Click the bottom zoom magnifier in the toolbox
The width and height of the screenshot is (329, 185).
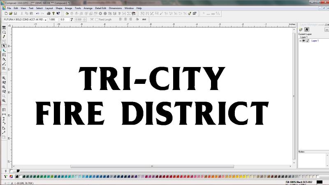4,101
